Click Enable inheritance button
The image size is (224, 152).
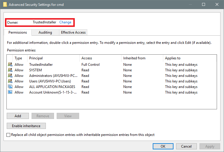tap(26, 126)
